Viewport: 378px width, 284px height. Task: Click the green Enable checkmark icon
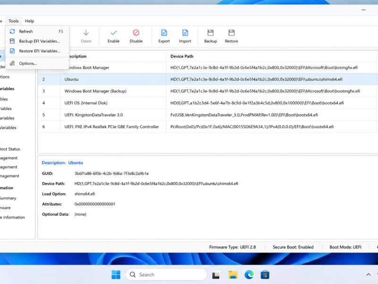coord(113,33)
